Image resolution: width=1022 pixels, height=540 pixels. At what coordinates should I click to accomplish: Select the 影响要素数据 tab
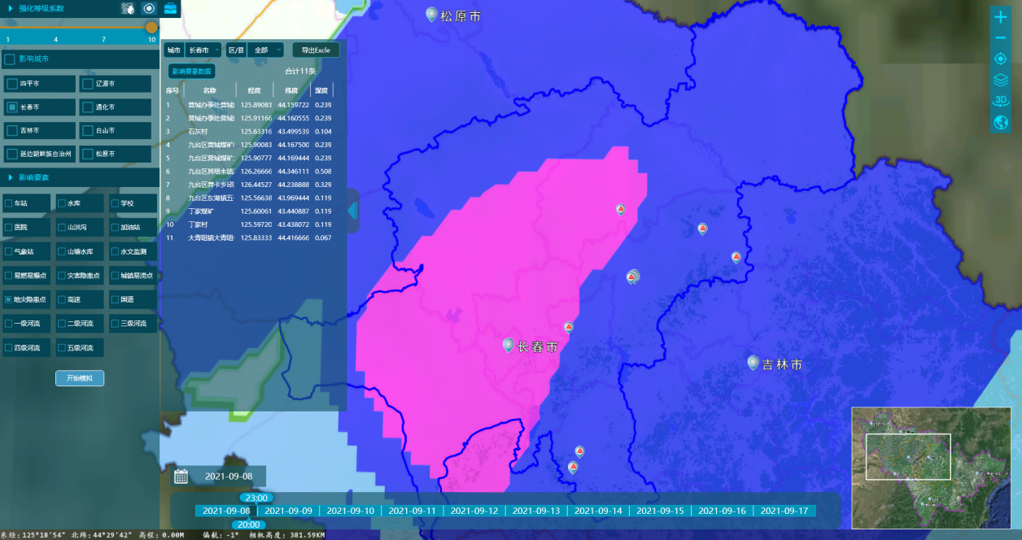coord(191,71)
